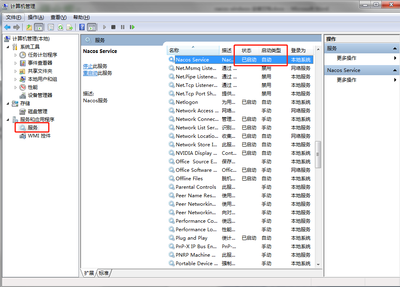
Task: Click the forward navigation arrow icon
Action: tap(16, 27)
